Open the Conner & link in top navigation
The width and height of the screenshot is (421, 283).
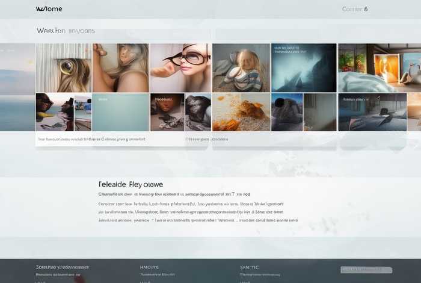pos(355,9)
